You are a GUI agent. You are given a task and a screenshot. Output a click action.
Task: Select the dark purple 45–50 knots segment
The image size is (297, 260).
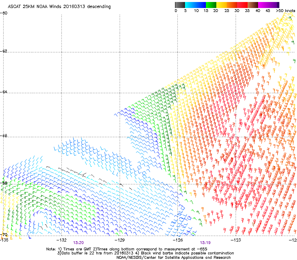pyautogui.click(x=274, y=5)
